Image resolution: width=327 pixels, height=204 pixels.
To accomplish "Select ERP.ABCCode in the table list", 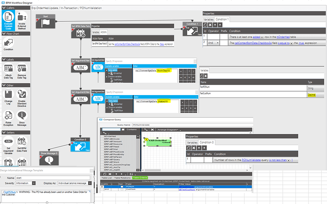I will (112, 139).
